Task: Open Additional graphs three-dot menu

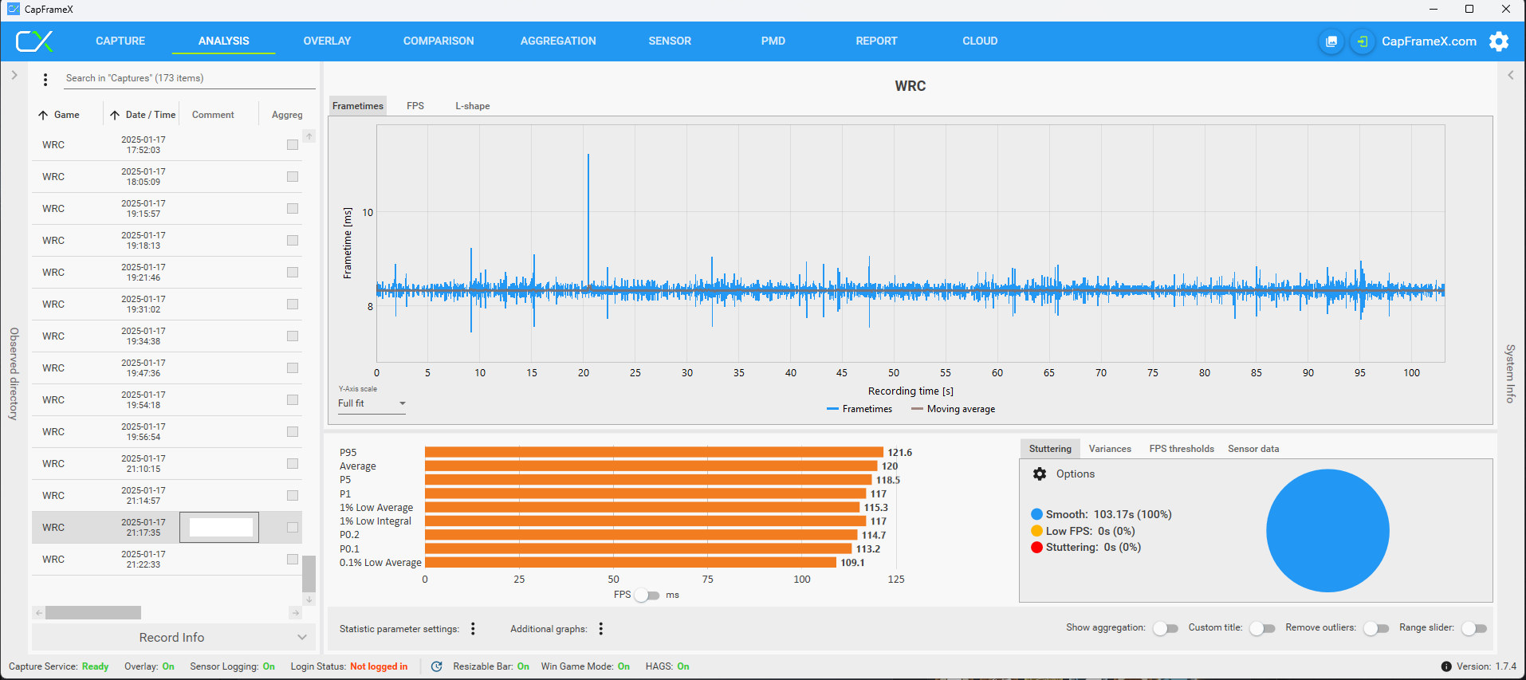Action: 600,629
